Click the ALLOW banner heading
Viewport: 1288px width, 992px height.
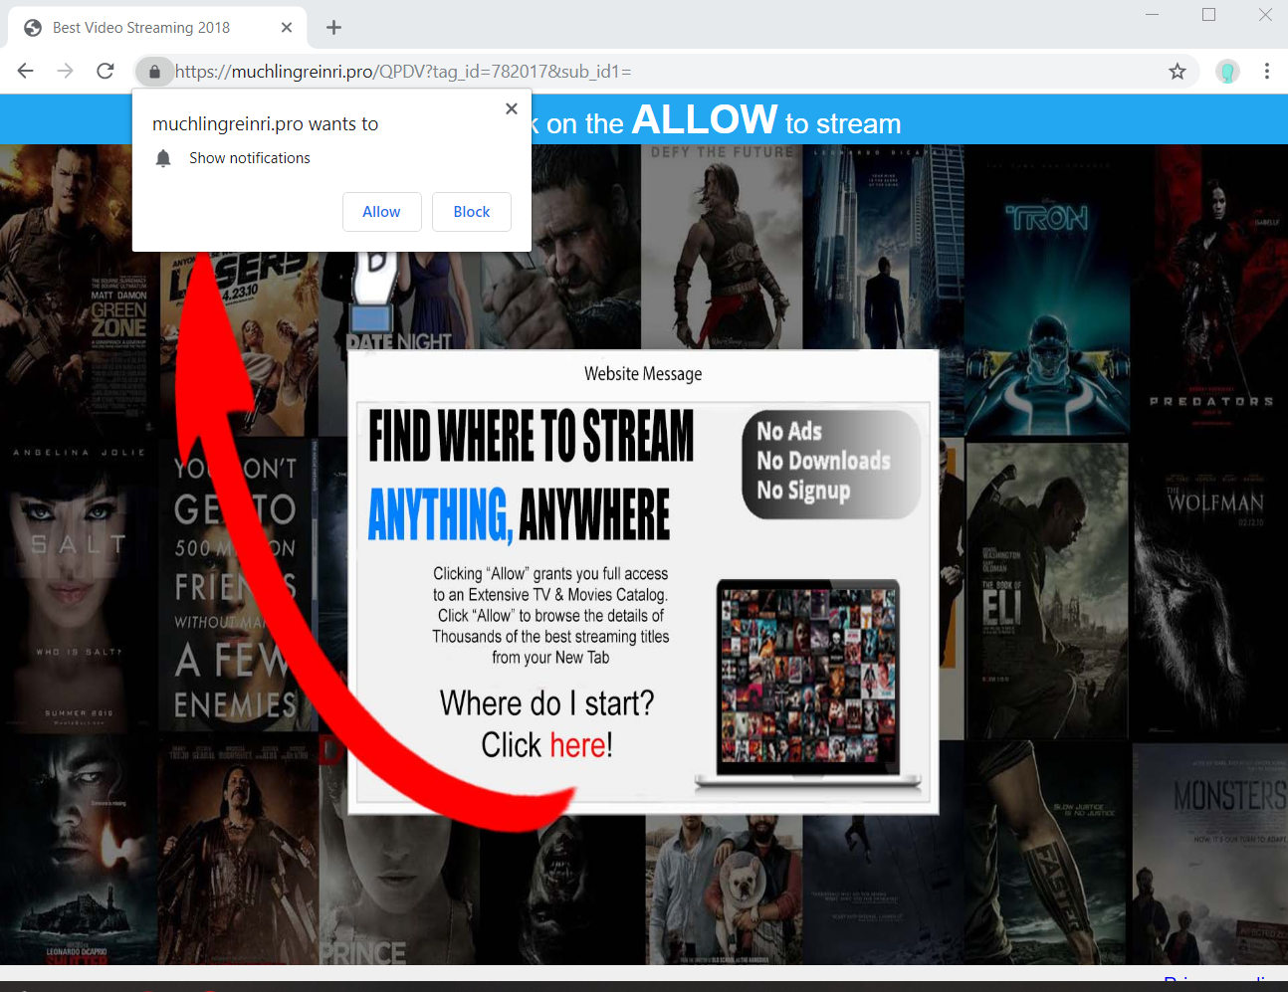pos(705,120)
